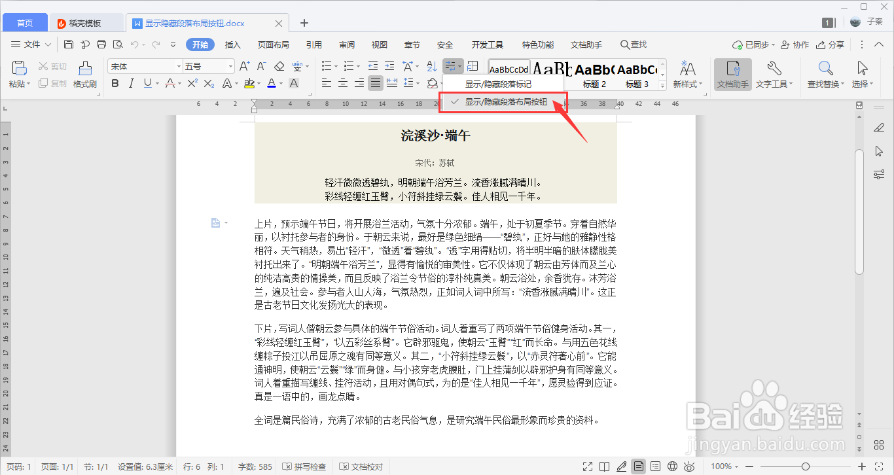The image size is (894, 475).
Task: Open the 文字工具 text tool
Action: point(774,75)
